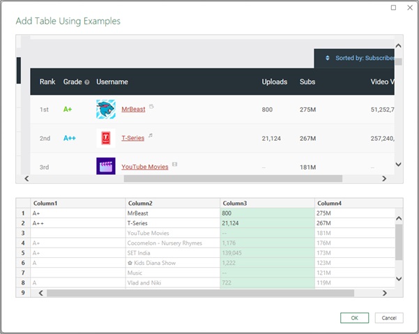Click the Grade help question mark icon
This screenshot has height=334, width=419.
click(86, 82)
